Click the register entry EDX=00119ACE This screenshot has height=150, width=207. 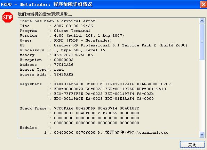point(69,99)
